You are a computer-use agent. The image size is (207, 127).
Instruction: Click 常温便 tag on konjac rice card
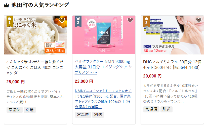[15, 110]
